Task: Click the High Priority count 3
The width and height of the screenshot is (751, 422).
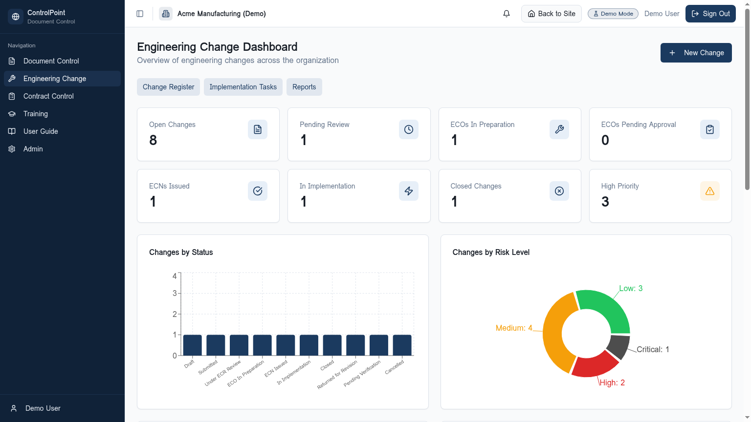Action: click(x=605, y=202)
